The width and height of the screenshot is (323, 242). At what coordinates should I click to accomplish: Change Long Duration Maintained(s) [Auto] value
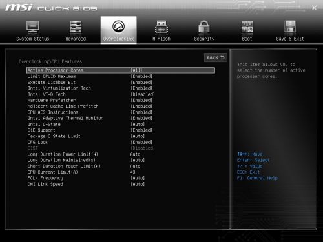[x=138, y=160]
